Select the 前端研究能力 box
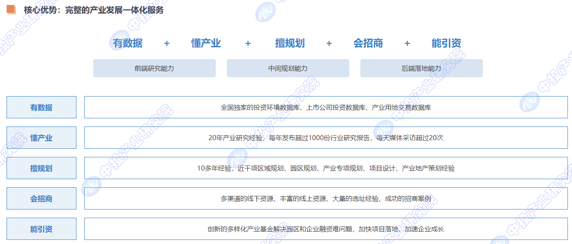Viewport: 572px width, 244px height. [x=154, y=68]
